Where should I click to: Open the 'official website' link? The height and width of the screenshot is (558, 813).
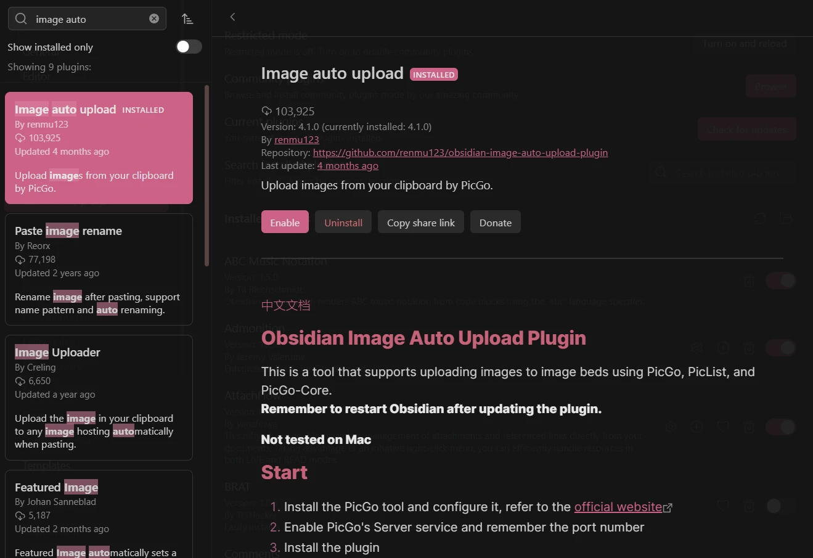tap(618, 507)
